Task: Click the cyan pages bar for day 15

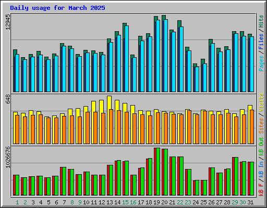Action: [x=127, y=59]
